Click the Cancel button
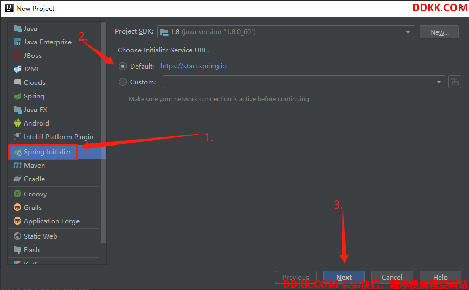Viewport: 469px width, 290px height. point(392,277)
